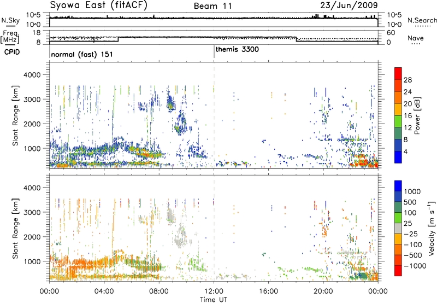
Task: Click the Velocity colorbar segment below -1000
Action: 398,271
